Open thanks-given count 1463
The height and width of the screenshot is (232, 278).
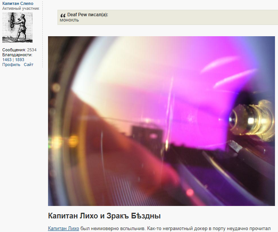[7, 60]
